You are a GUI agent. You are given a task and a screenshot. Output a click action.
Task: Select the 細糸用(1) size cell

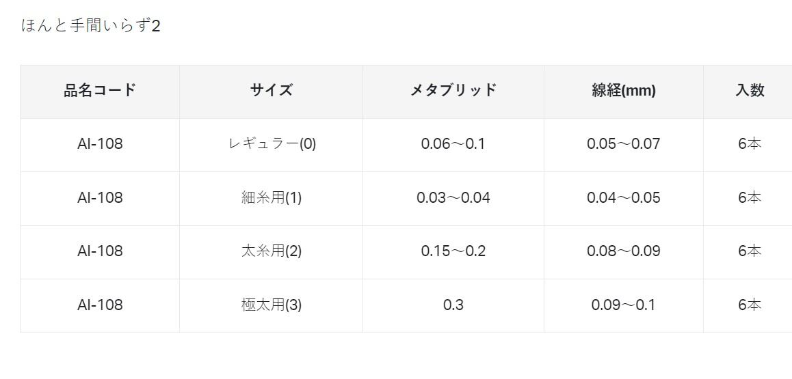[x=272, y=198]
